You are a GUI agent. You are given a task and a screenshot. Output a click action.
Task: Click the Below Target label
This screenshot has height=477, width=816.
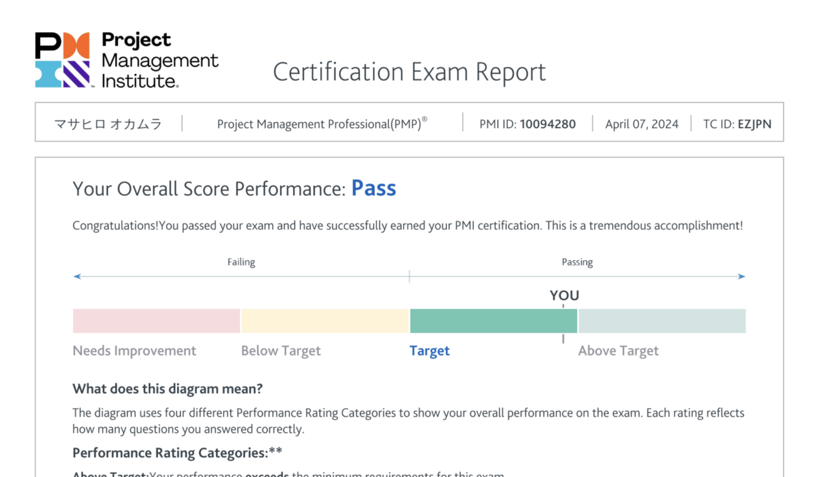[281, 351]
